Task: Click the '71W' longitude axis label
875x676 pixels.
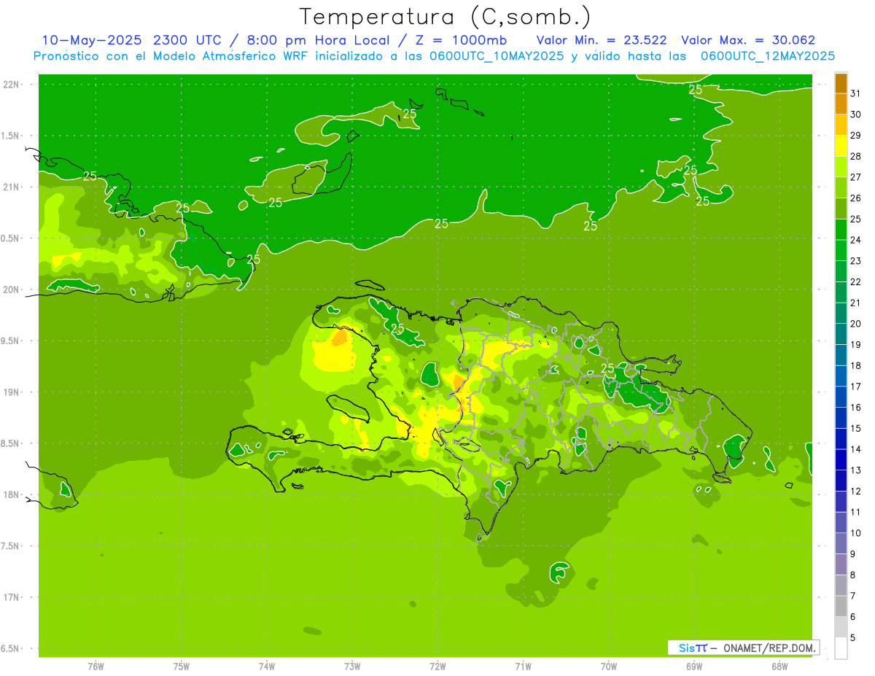Action: 523,667
